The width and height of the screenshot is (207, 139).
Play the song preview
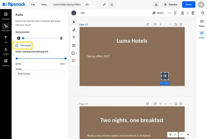(19, 38)
